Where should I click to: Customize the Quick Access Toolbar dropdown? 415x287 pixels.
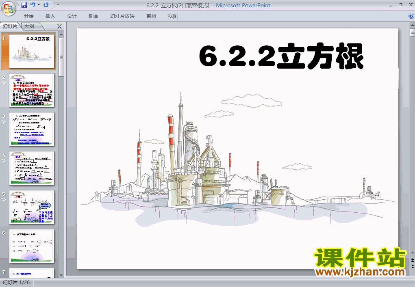click(58, 5)
